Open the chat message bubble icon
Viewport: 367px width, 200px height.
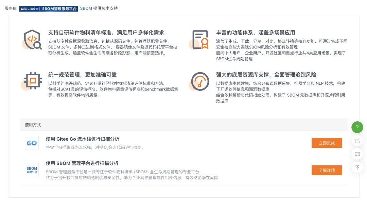tap(357, 154)
